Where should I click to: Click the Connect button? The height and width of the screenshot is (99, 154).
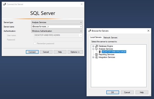point(32,52)
